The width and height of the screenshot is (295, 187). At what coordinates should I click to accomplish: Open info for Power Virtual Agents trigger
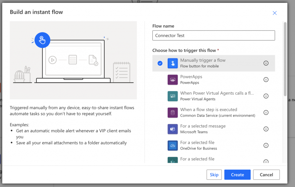pyautogui.click(x=266, y=96)
